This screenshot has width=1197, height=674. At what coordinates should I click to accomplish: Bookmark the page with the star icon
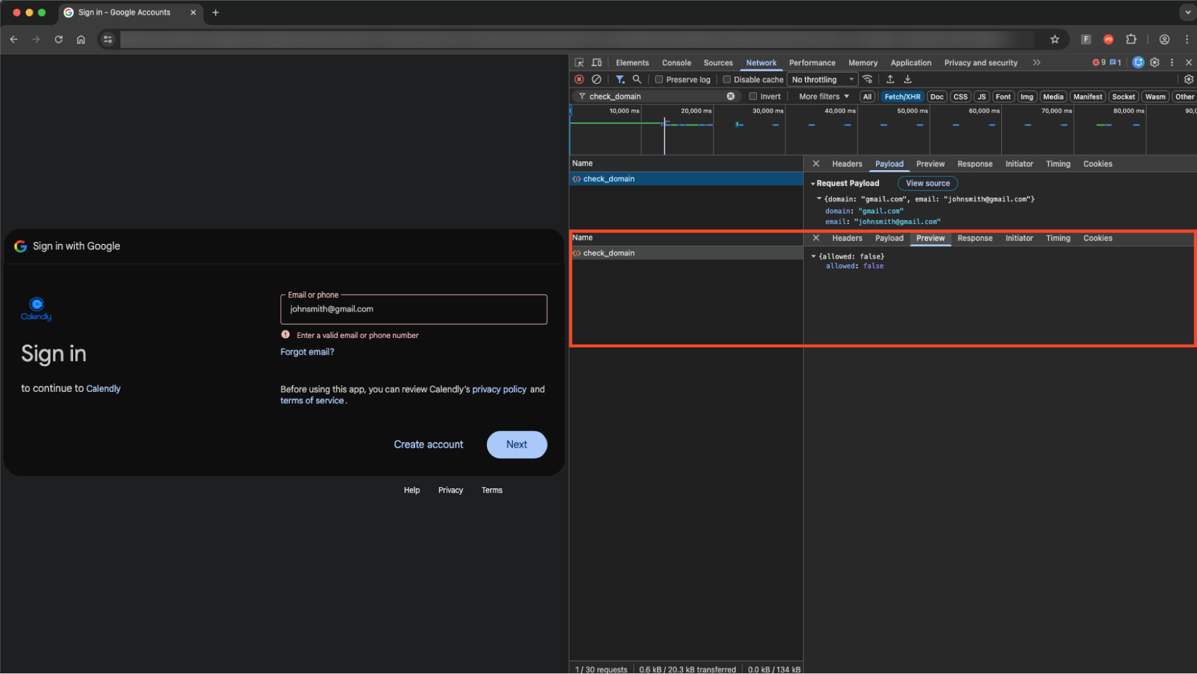(1054, 40)
